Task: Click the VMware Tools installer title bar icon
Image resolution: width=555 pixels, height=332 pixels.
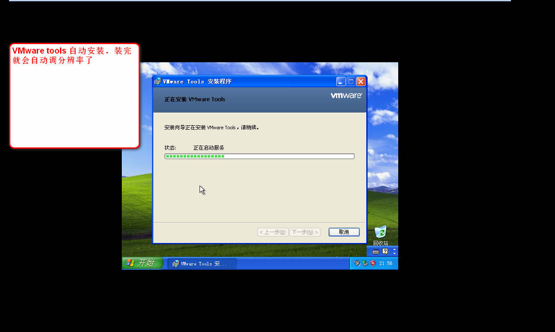Action: [x=158, y=81]
